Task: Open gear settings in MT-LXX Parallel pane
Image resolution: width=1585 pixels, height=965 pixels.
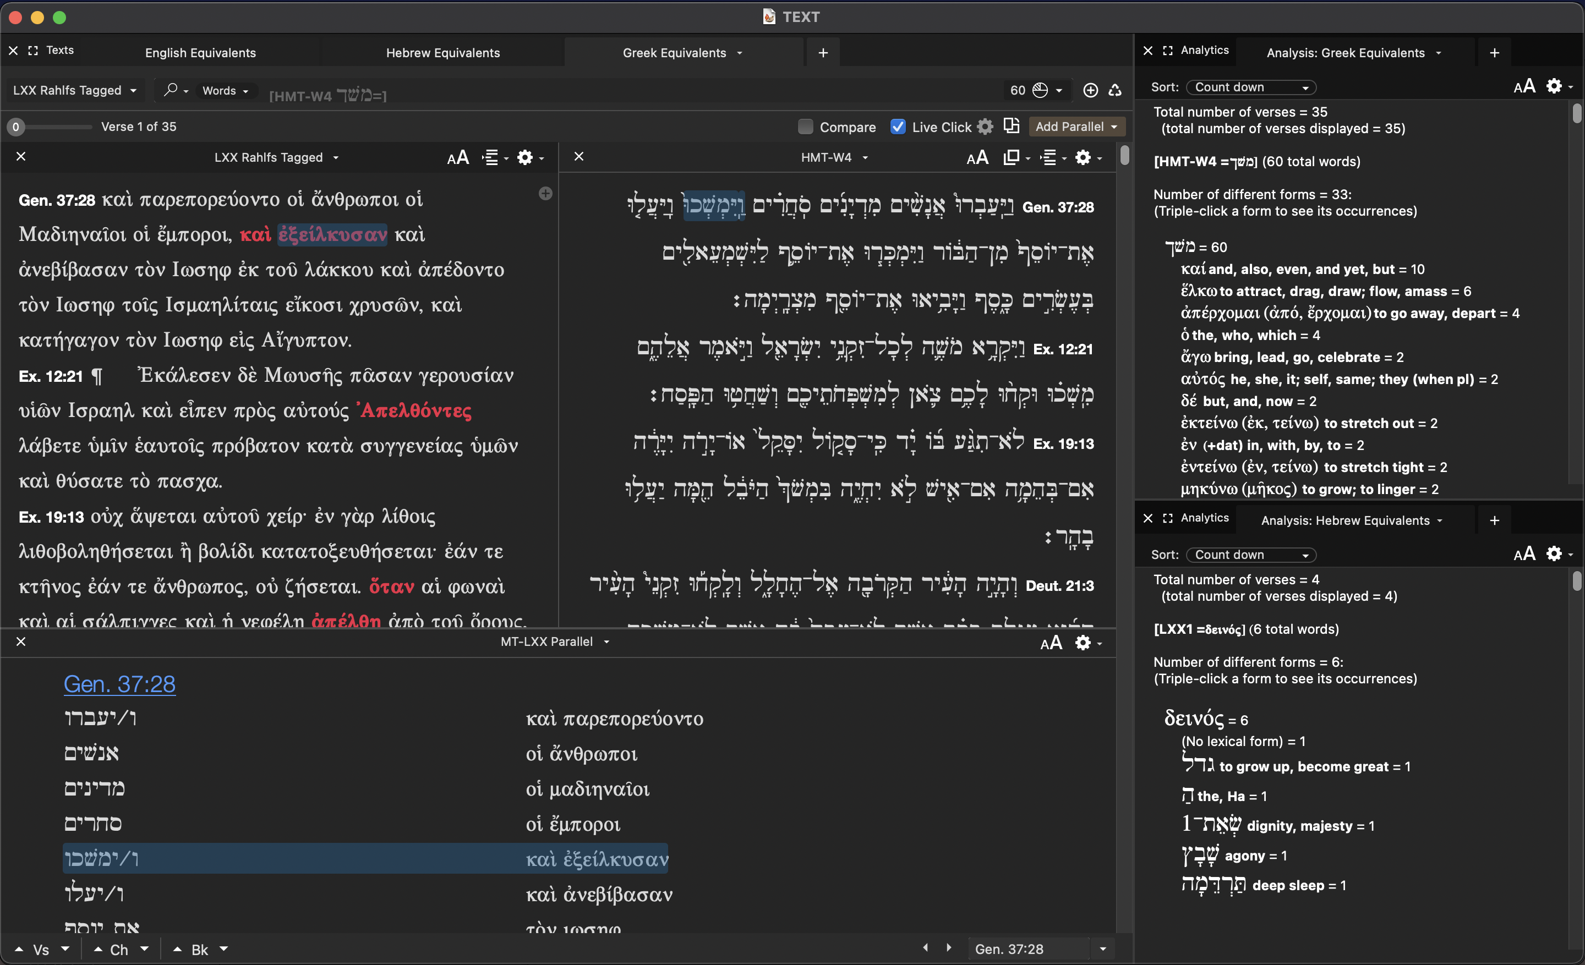Action: tap(1083, 642)
